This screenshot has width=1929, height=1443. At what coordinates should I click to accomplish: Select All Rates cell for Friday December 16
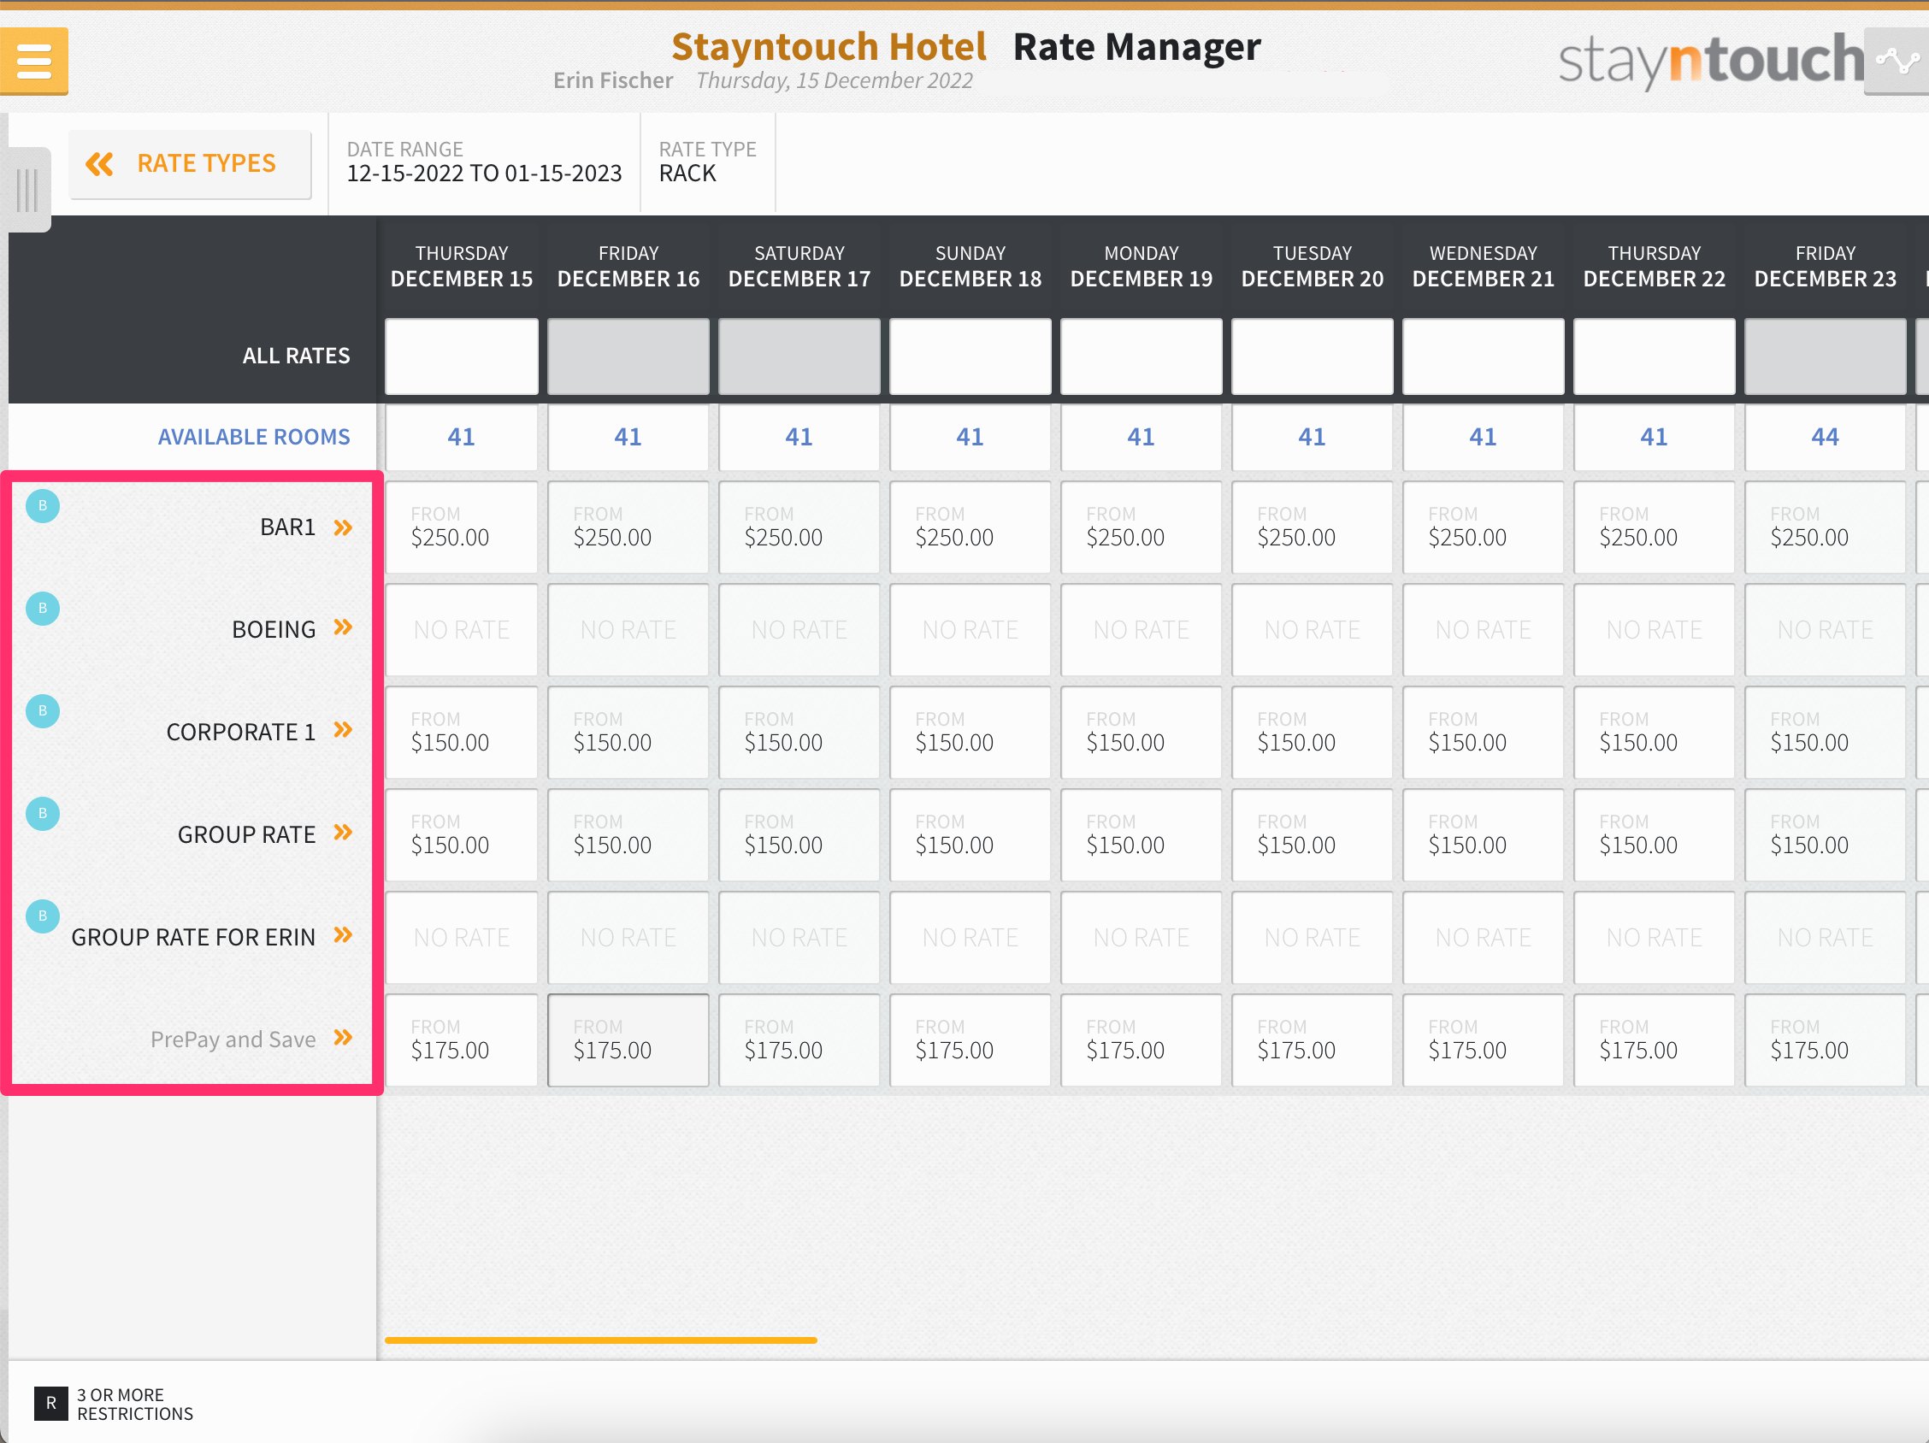[628, 356]
